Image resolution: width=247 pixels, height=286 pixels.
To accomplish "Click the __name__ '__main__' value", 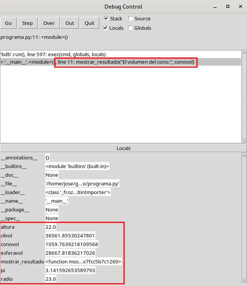I will (x=57, y=201).
